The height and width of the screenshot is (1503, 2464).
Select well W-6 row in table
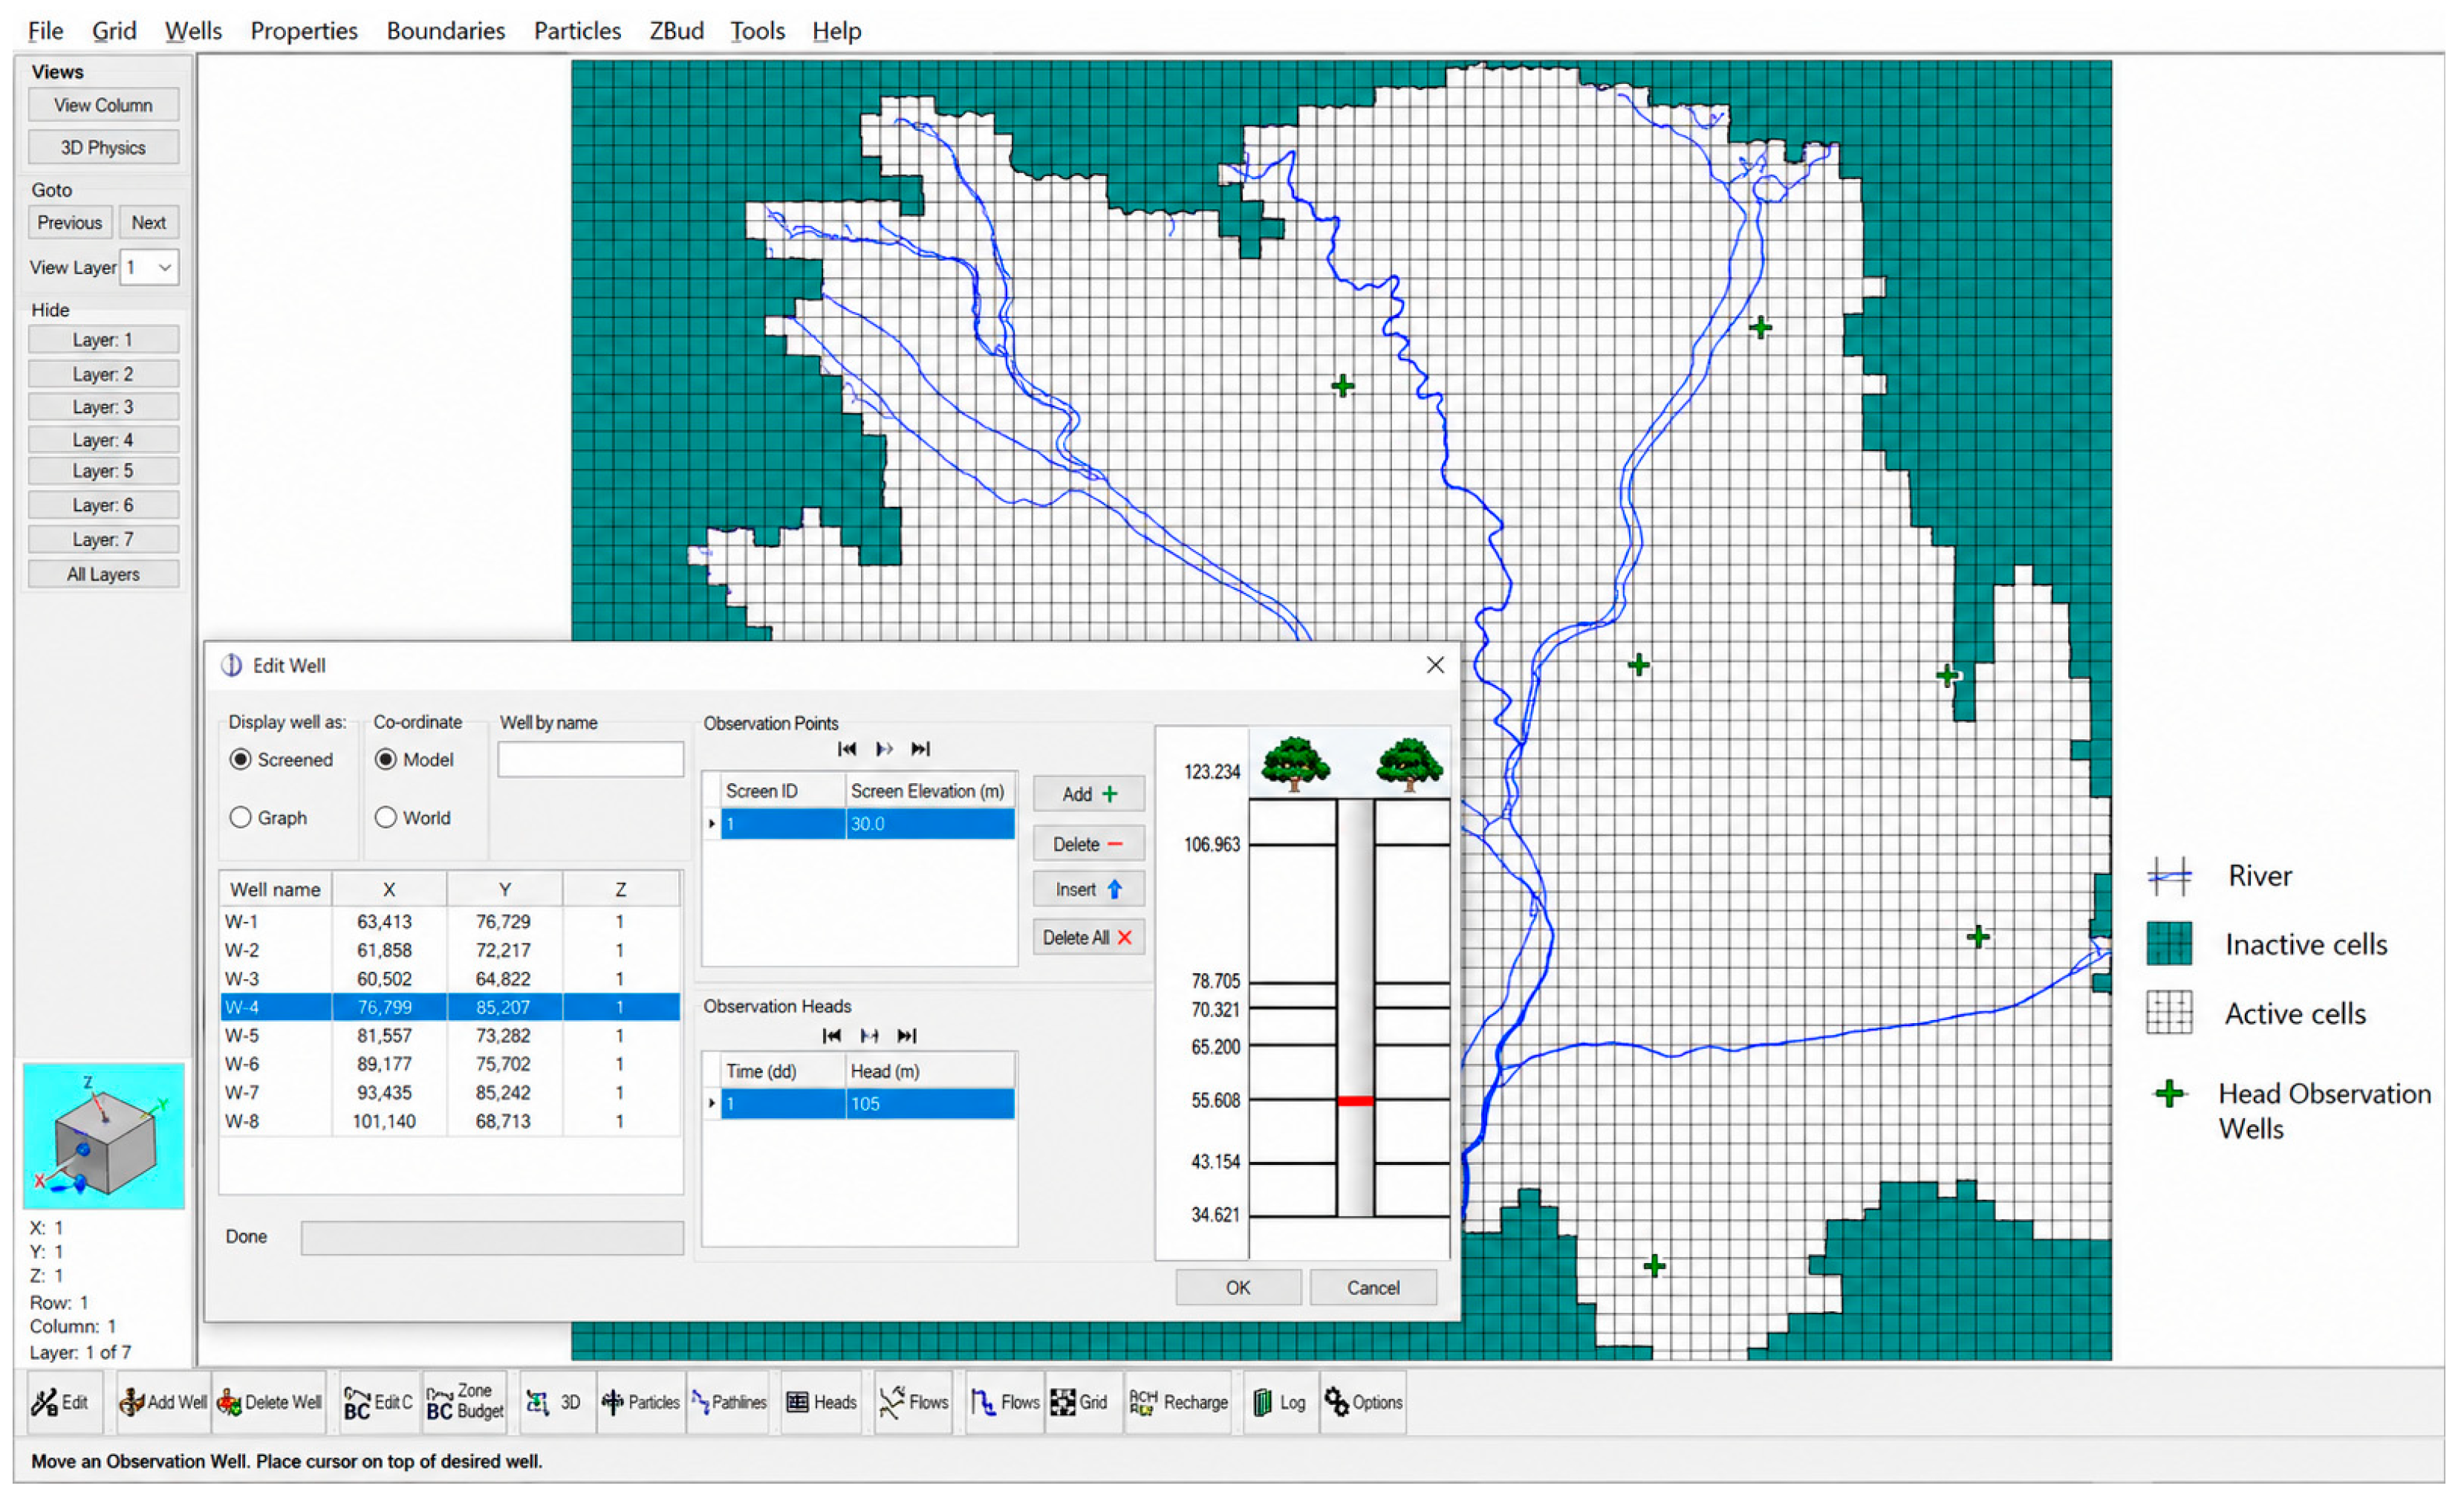point(450,1064)
